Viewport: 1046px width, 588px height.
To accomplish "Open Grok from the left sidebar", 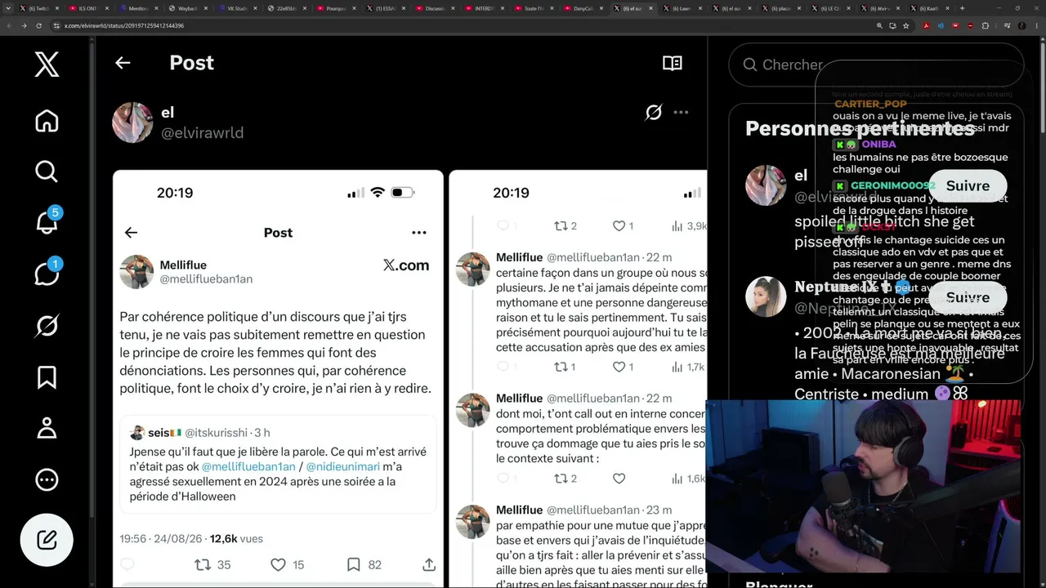I will pos(47,326).
